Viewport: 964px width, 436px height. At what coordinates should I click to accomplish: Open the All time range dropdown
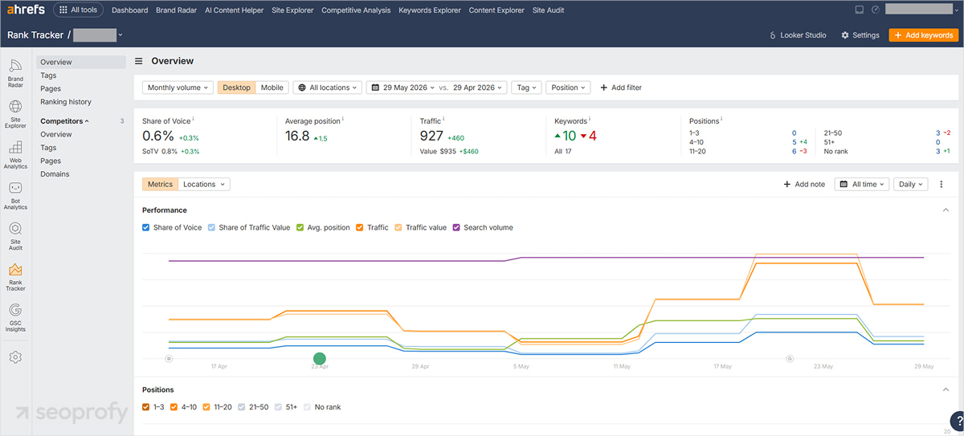point(863,184)
